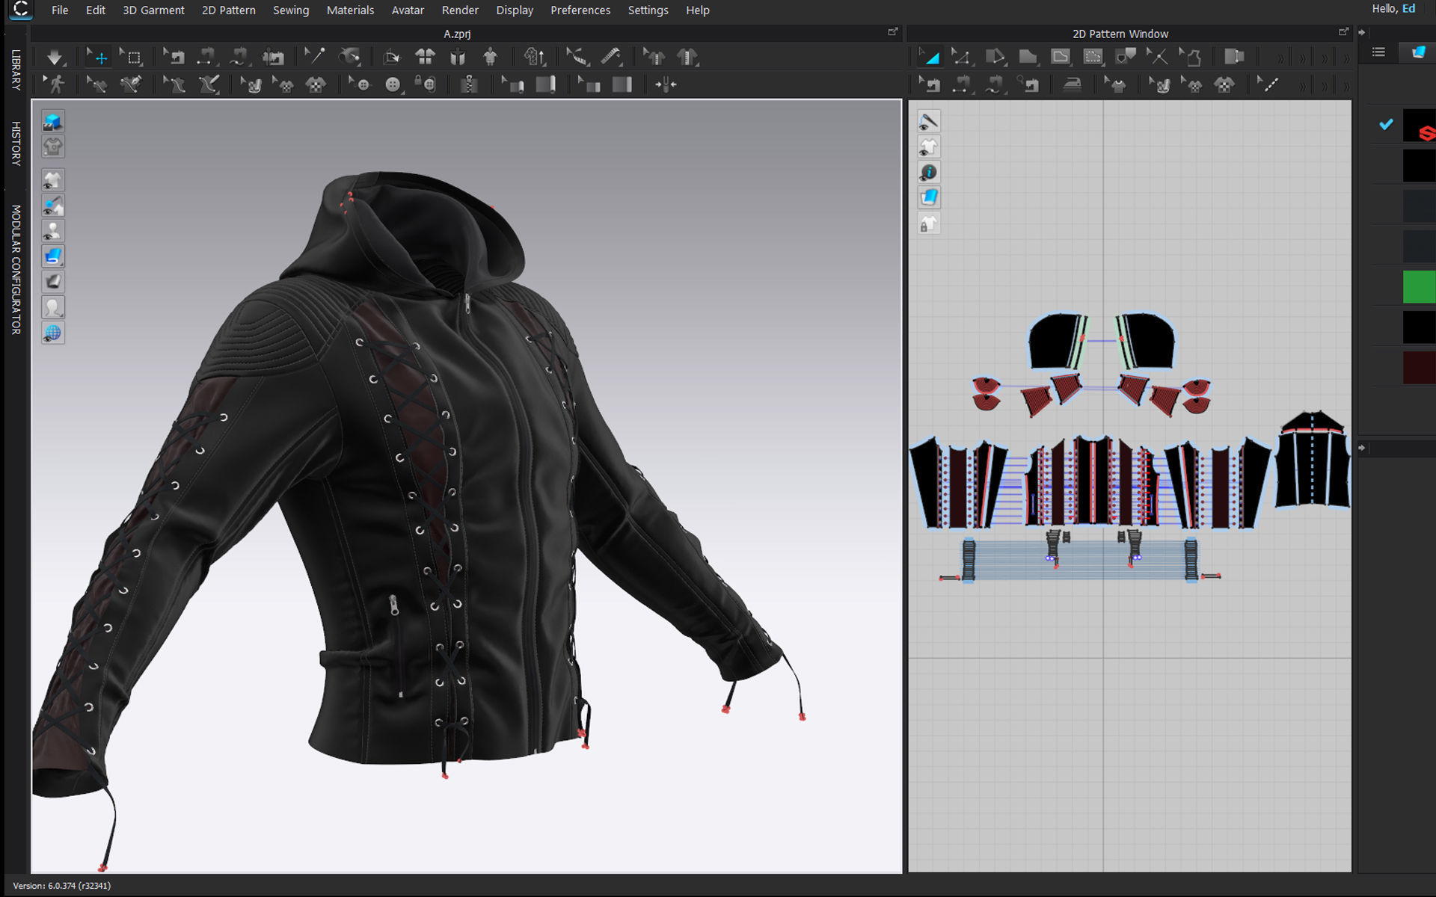Image resolution: width=1436 pixels, height=897 pixels.
Task: Click the Trace dashed-rectangle tool in 2D toolbar
Action: pos(1093,57)
